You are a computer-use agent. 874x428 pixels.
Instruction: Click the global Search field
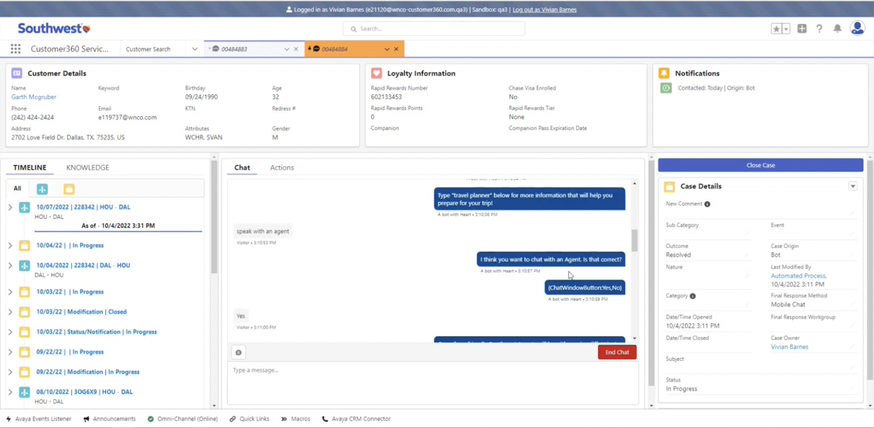coord(434,29)
